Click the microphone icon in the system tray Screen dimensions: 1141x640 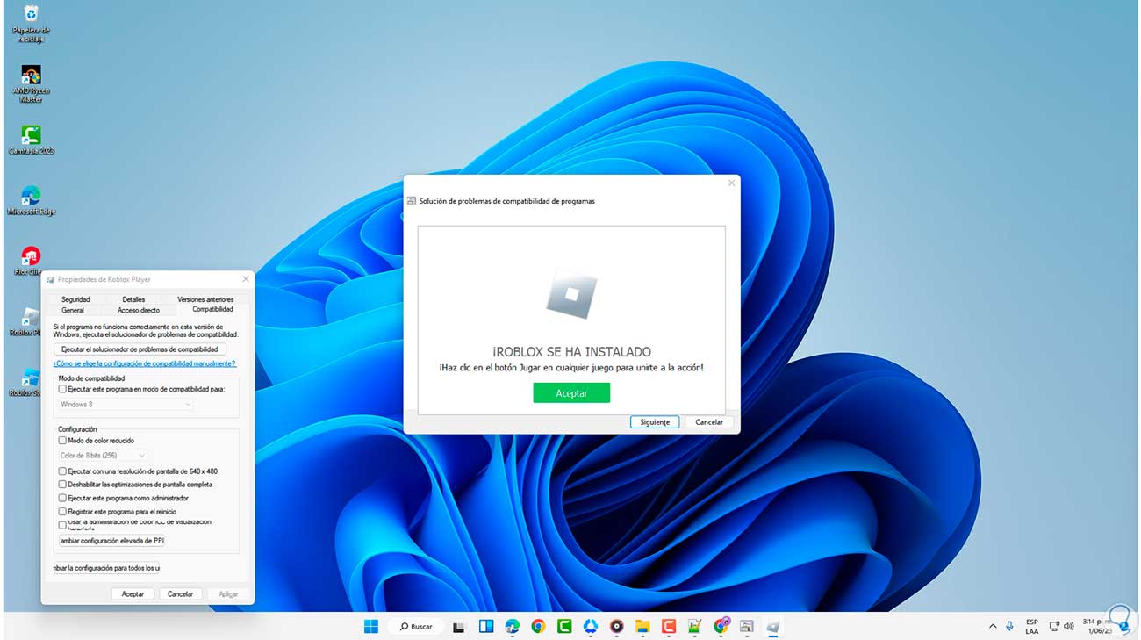[x=1009, y=626]
